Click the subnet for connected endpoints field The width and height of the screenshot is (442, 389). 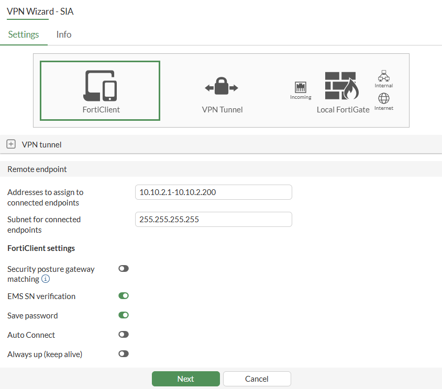click(x=213, y=219)
